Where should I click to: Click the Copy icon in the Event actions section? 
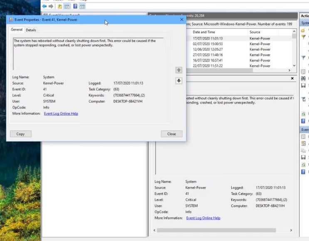click(304, 151)
